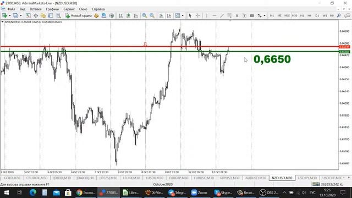Switch to M1 timeframe
The width and height of the screenshot is (352, 198).
[272, 15]
